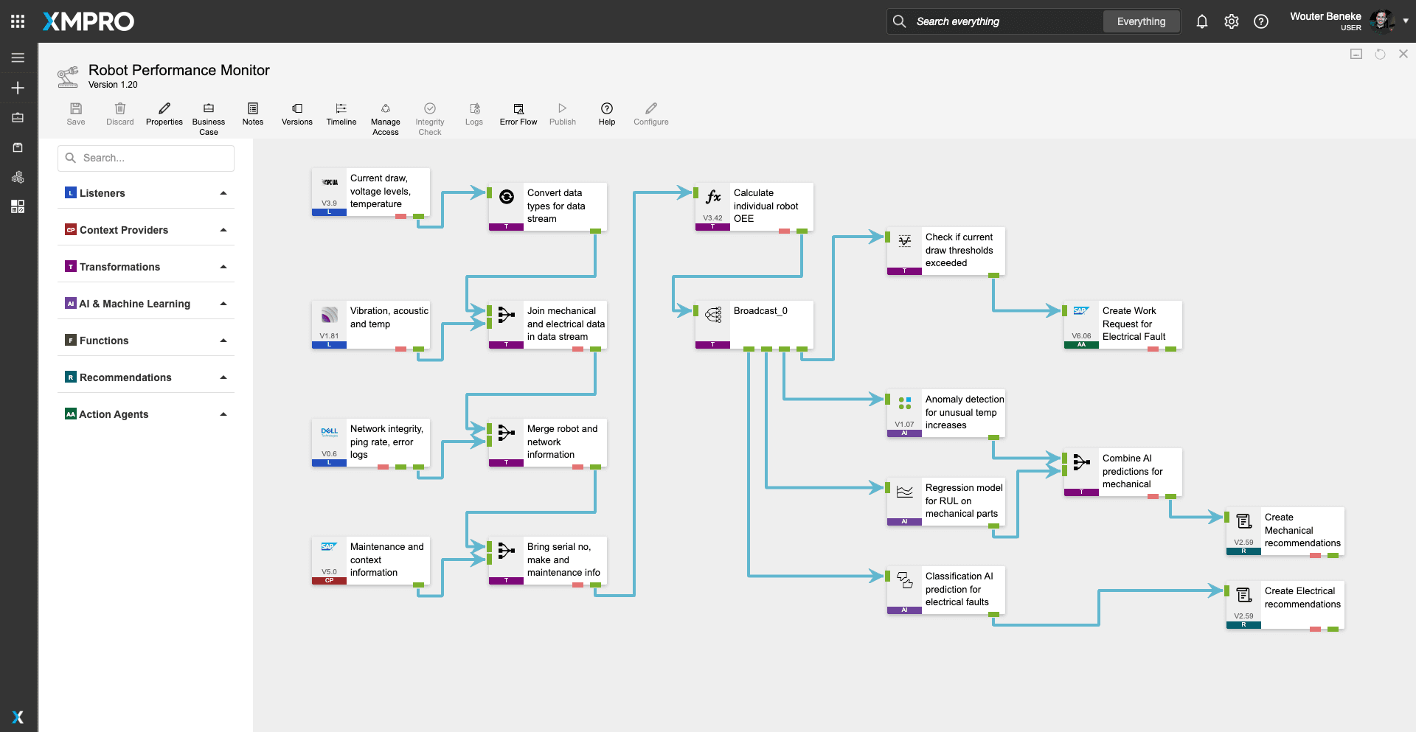Click the Business Case toolbar icon

(209, 109)
